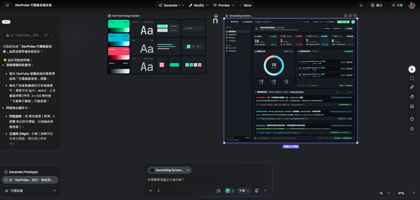Click the 分享 share button
The width and height of the screenshot is (420, 200).
click(397, 5)
